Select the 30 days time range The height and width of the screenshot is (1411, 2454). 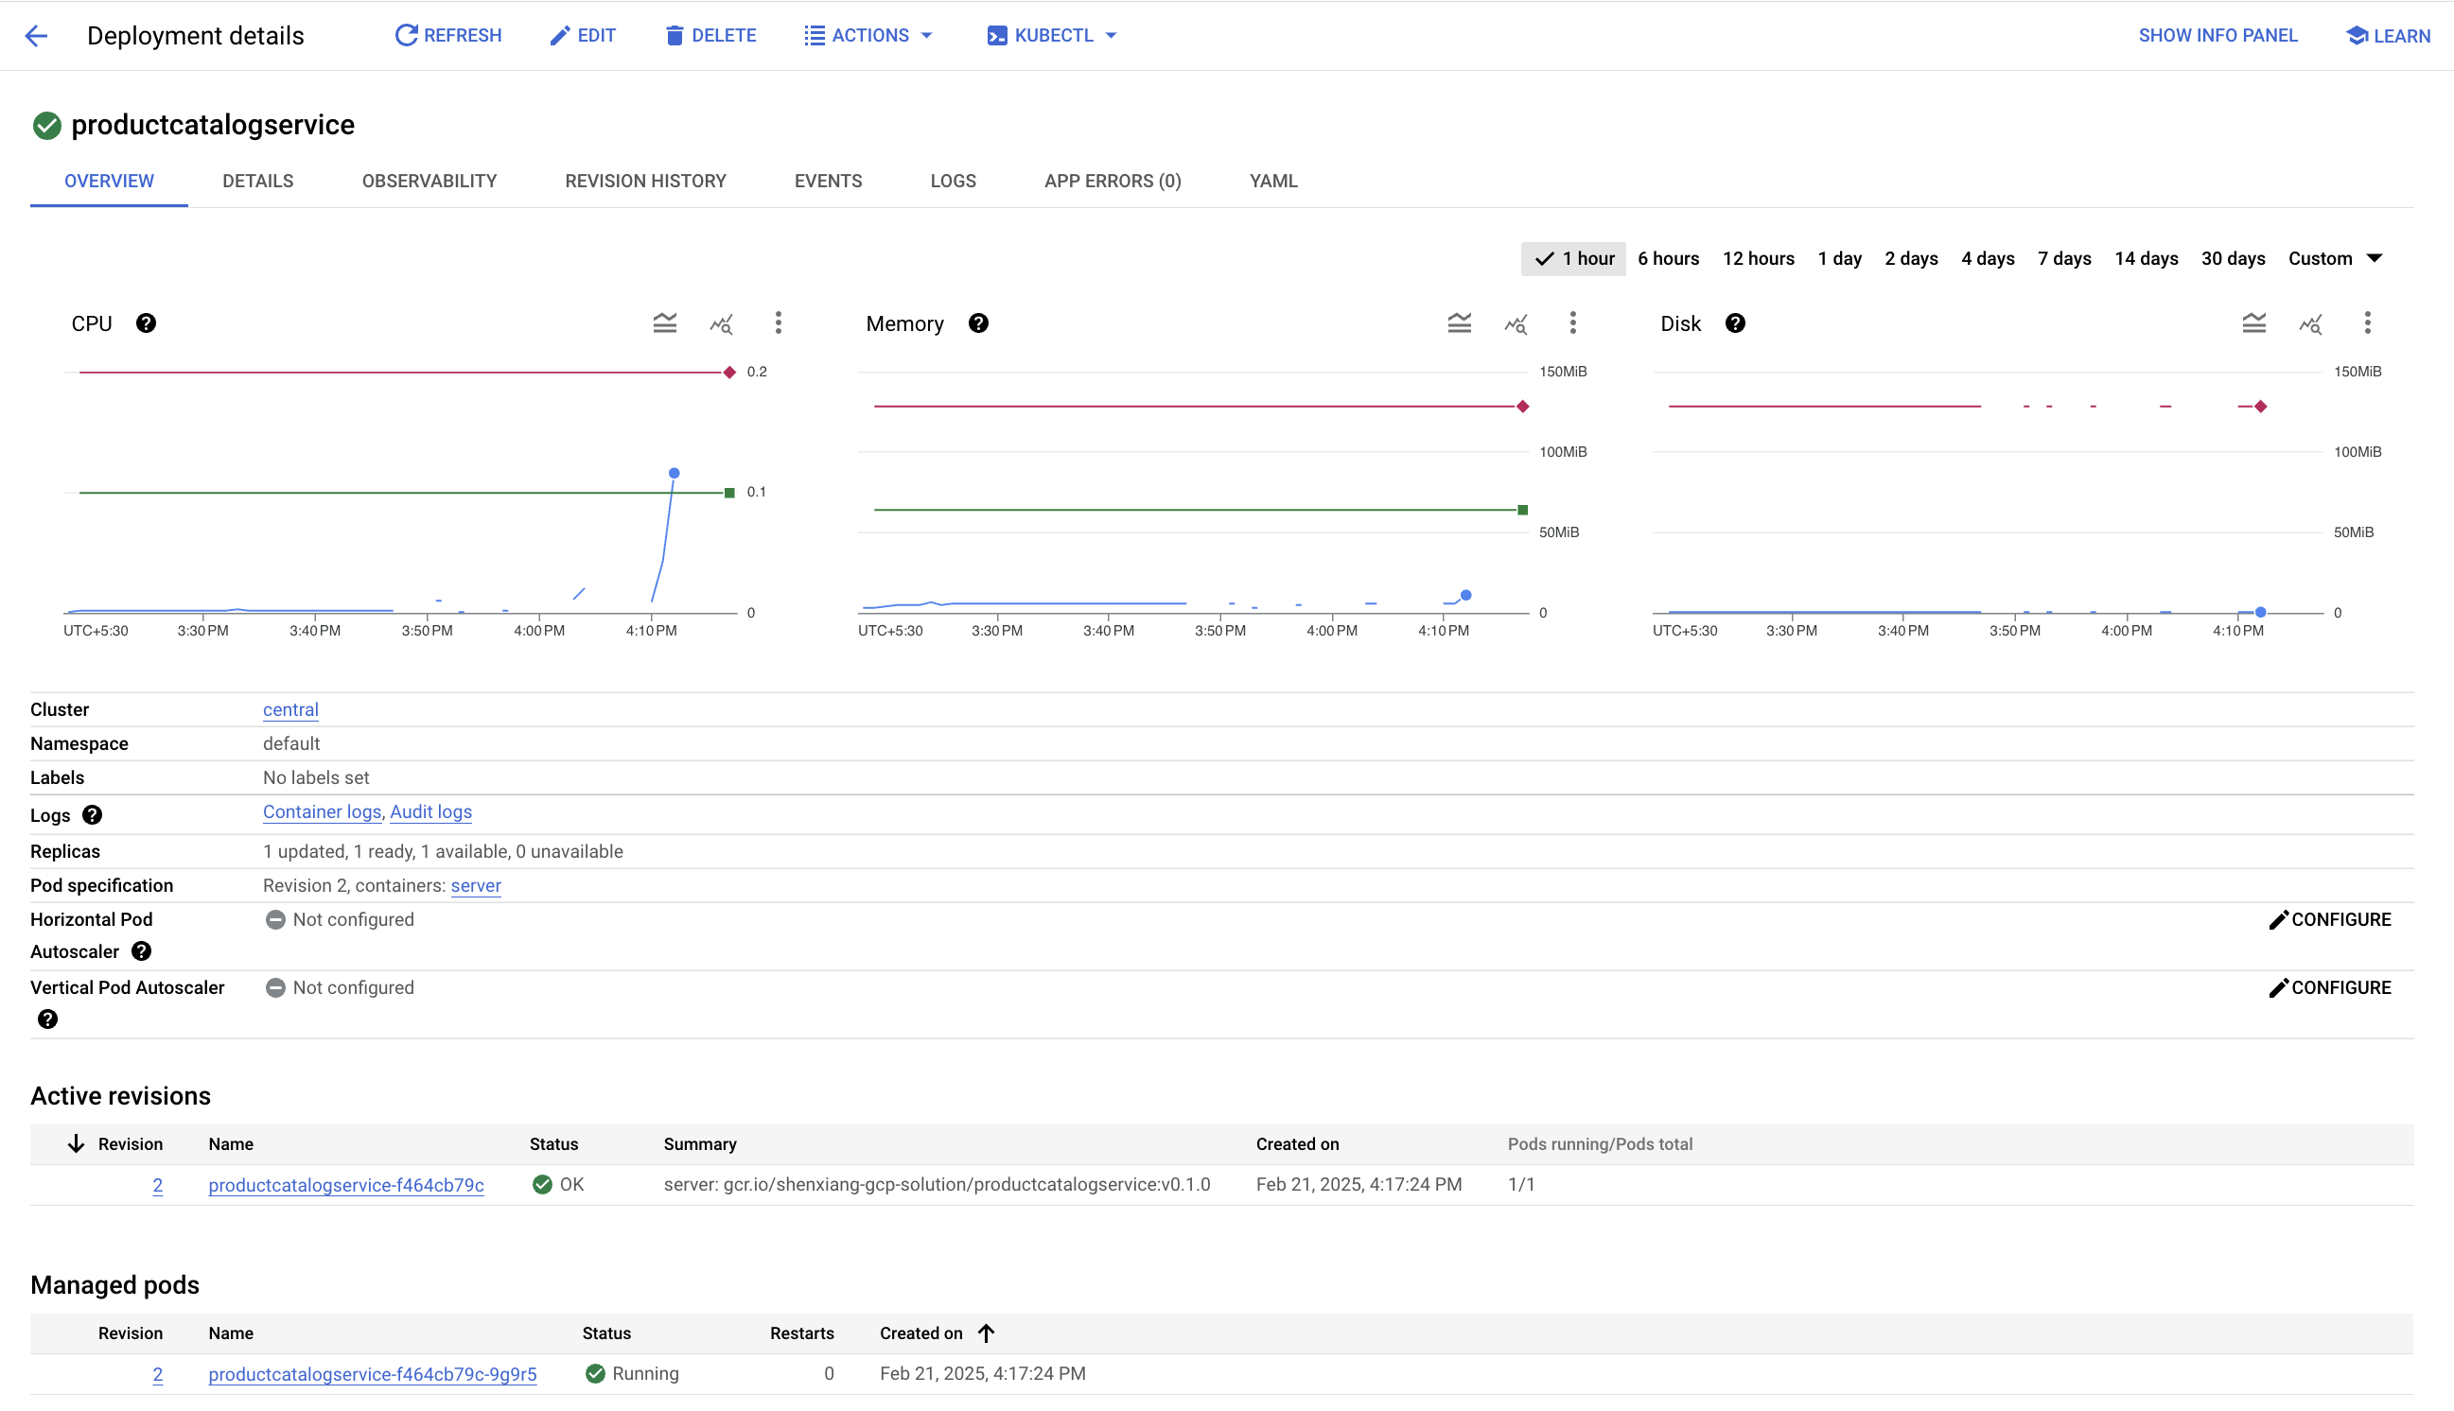2232,260
